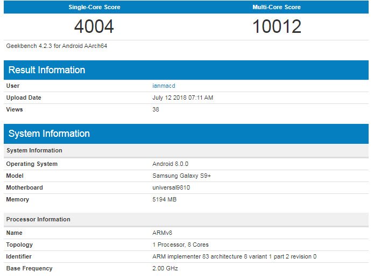Screen dimensions: 374x279
Task: Click the Model row label
Action: [15, 176]
